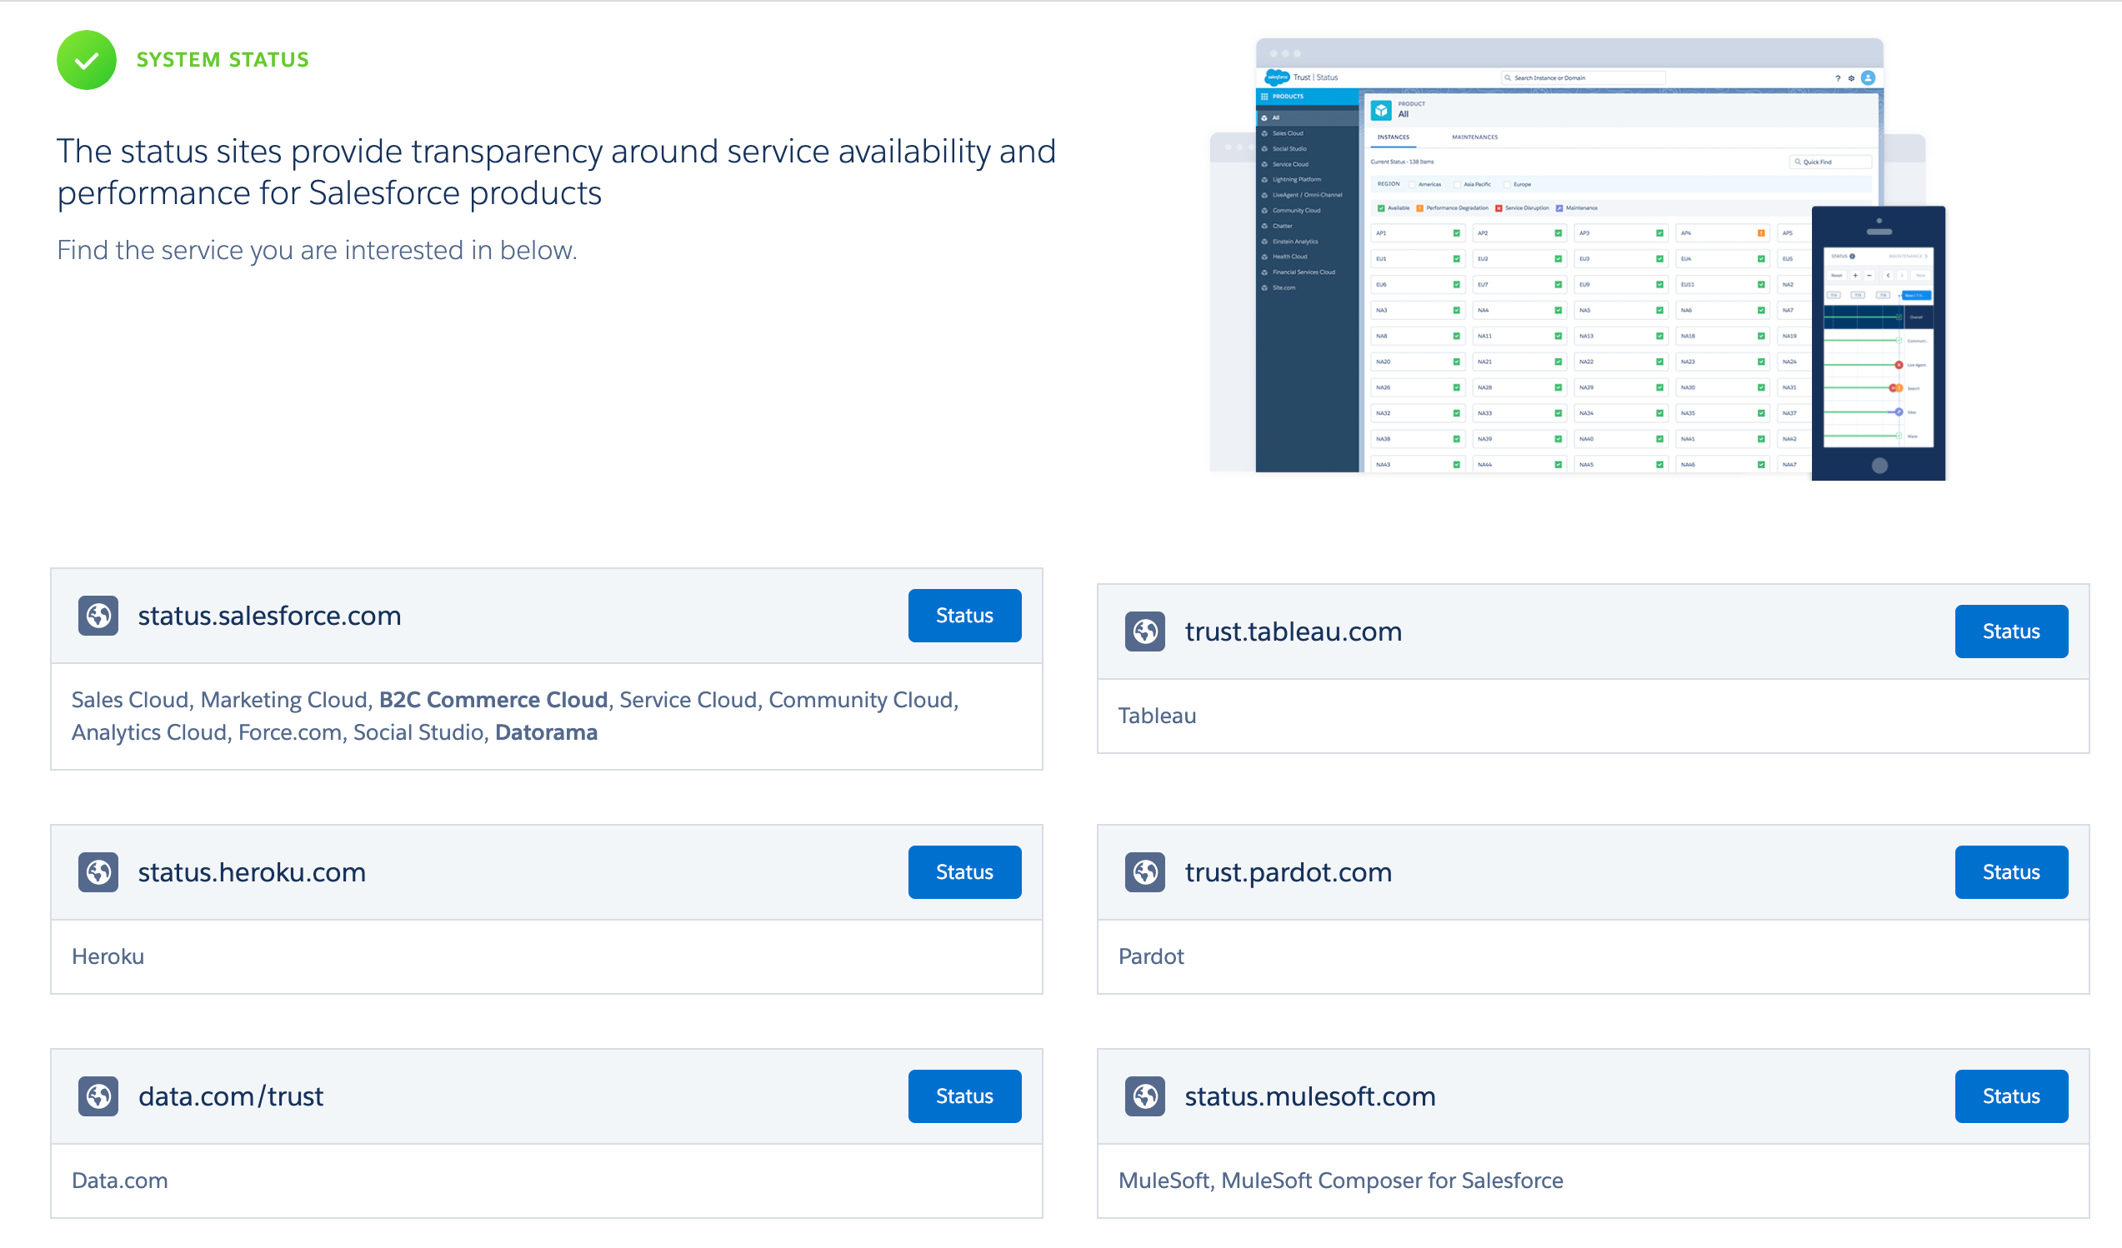Image resolution: width=2122 pixels, height=1248 pixels.
Task: Select the status.heroku.com card title
Action: point(252,872)
